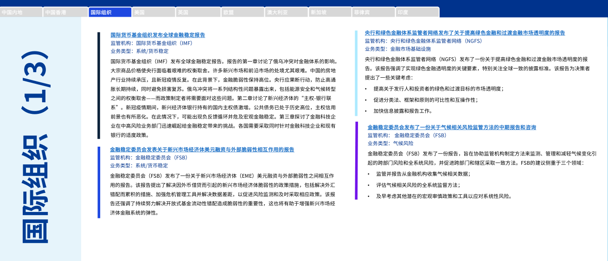Switch to the 中国内地 tab
This screenshot has width=608, height=261.
[x=21, y=12]
